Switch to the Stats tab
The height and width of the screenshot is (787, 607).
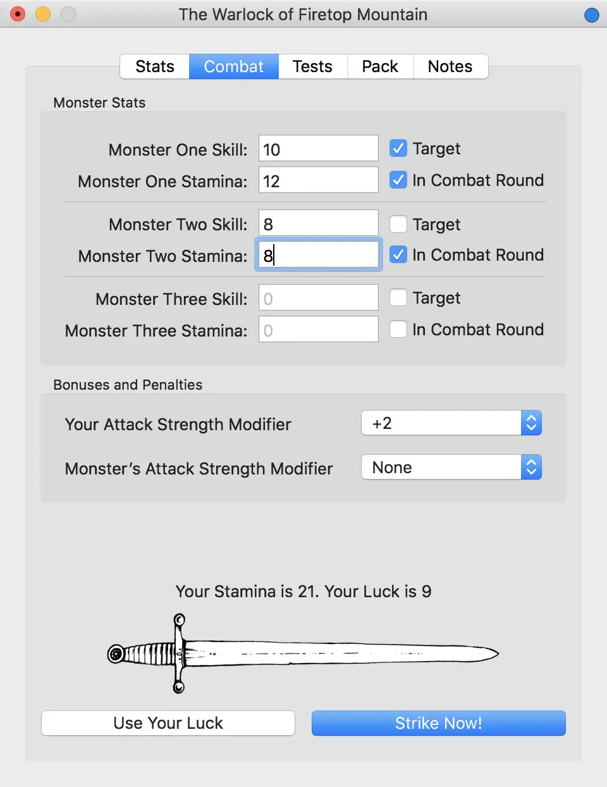point(155,66)
